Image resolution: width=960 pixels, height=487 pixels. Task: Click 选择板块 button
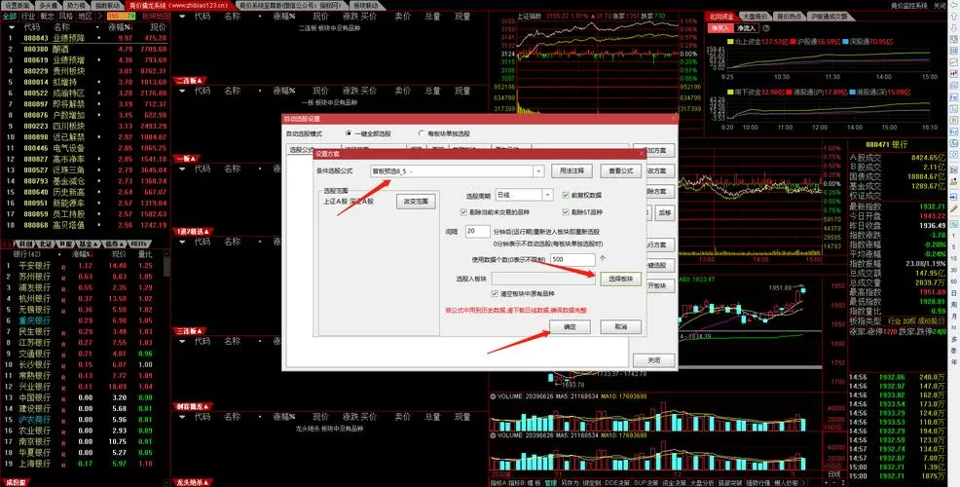pyautogui.click(x=620, y=279)
